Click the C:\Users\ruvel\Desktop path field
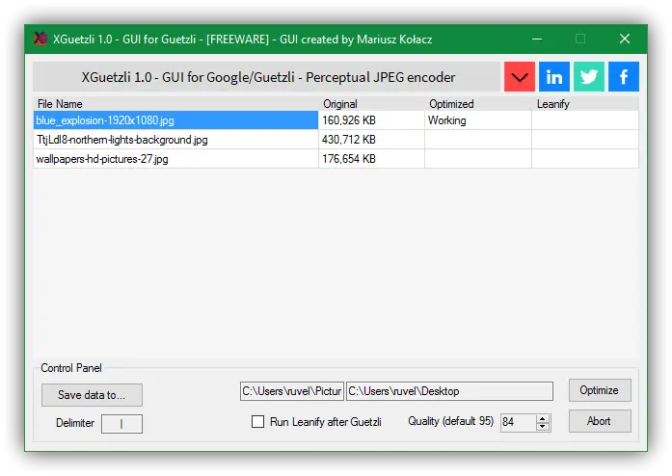Screen dimensions: 672x476 click(449, 391)
